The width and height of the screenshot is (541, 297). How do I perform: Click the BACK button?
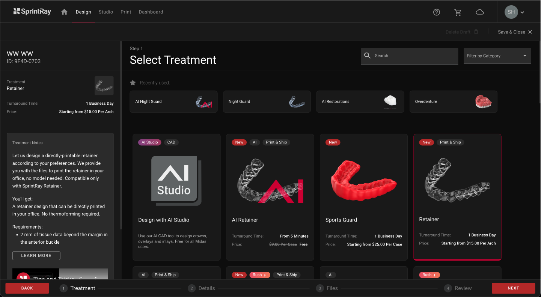tap(27, 288)
